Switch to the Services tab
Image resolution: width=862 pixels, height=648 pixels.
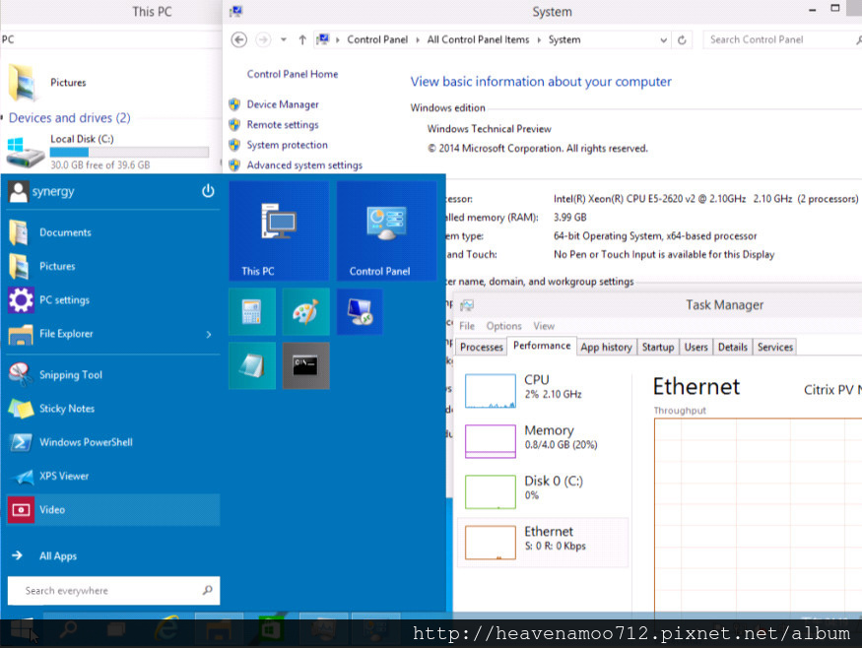[x=774, y=347]
